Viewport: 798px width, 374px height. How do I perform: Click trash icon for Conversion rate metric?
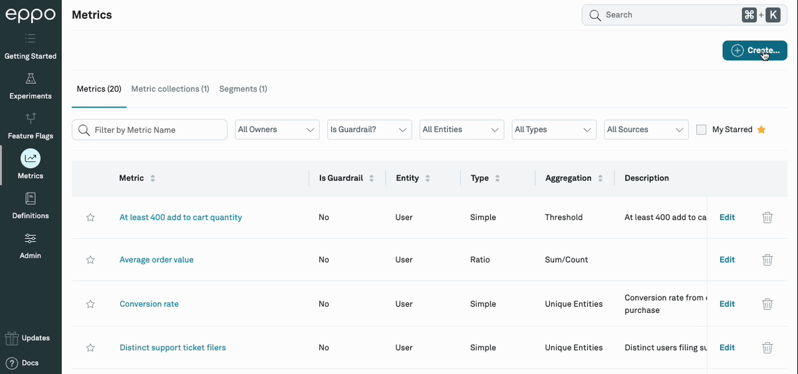767,304
